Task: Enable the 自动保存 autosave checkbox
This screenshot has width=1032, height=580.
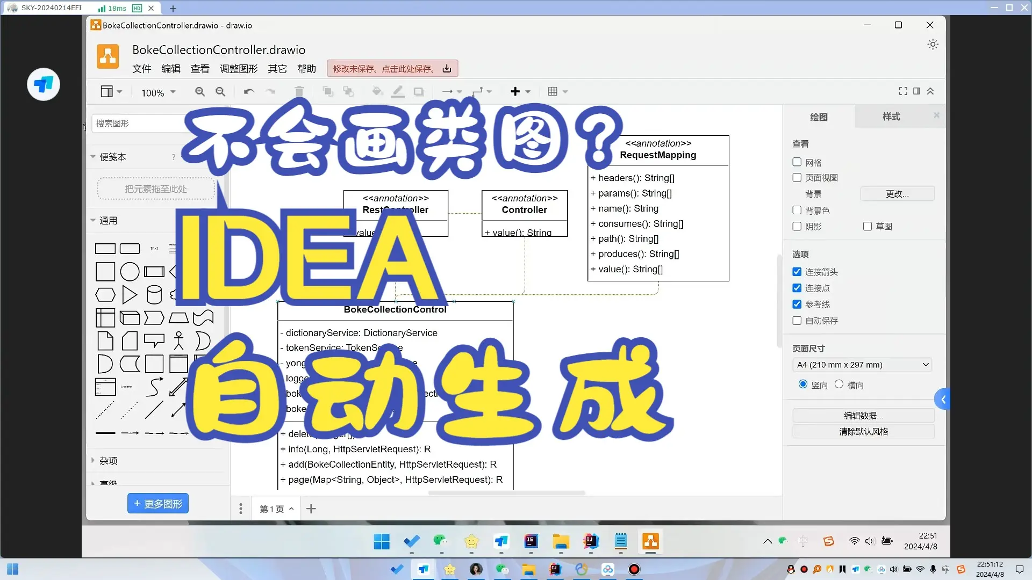Action: 797,321
